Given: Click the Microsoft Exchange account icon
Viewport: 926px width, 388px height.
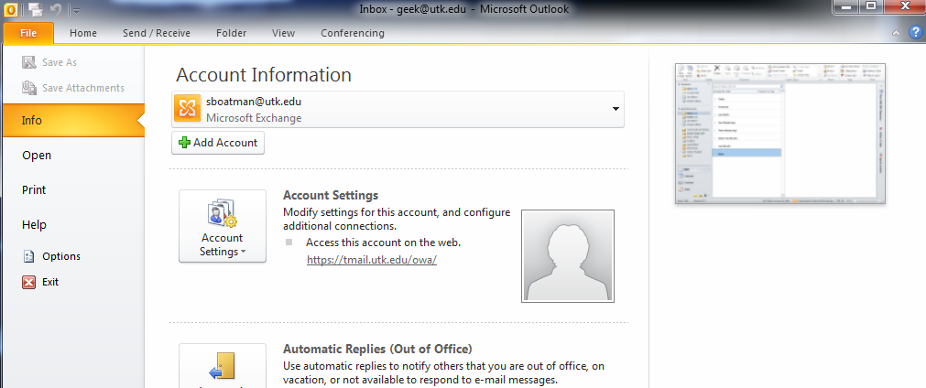Looking at the screenshot, I should [x=188, y=109].
